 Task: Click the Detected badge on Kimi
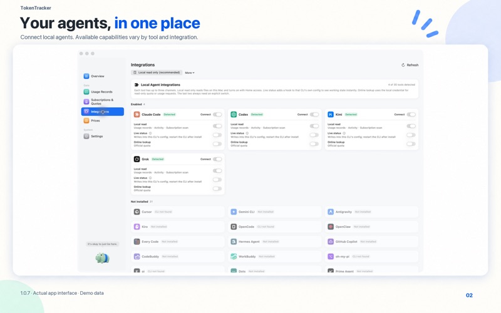tap(351, 115)
